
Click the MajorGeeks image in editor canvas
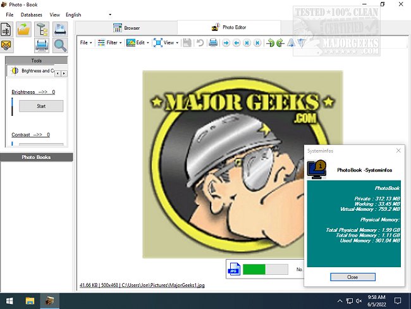[x=243, y=165]
